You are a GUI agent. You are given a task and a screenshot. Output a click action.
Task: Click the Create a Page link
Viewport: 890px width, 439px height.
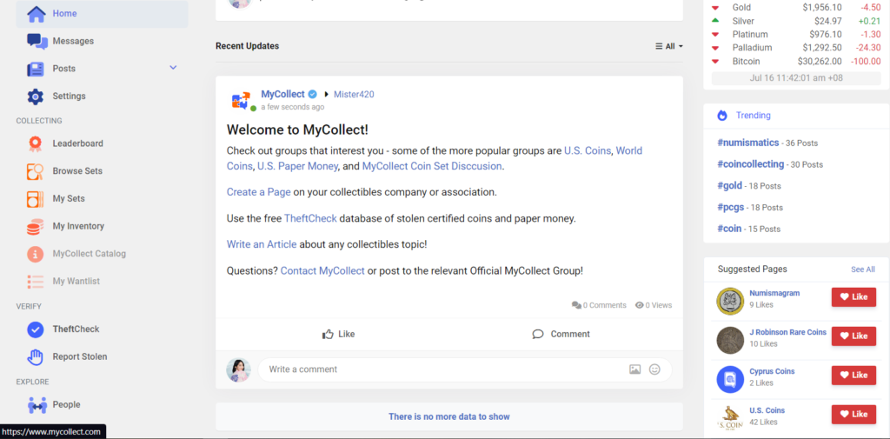(x=259, y=192)
